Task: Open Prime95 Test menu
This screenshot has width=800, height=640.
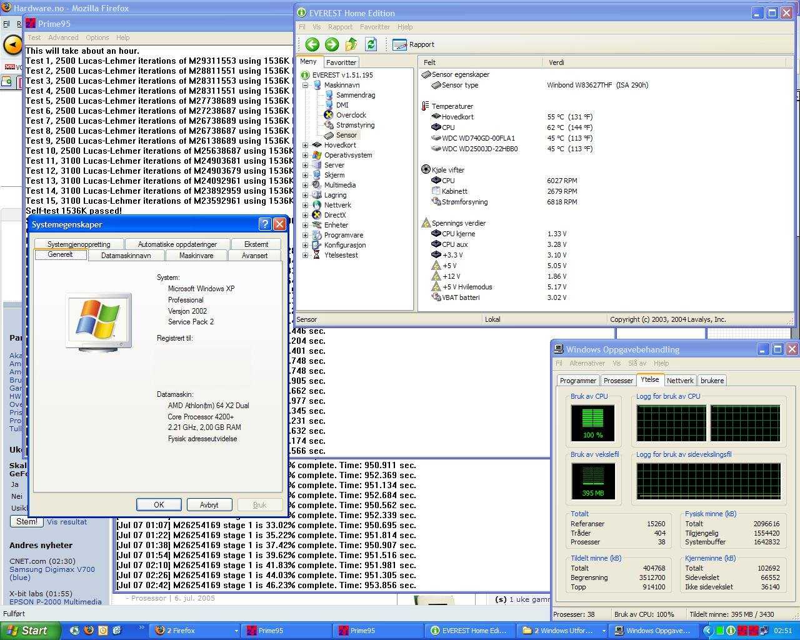Action: click(x=34, y=37)
